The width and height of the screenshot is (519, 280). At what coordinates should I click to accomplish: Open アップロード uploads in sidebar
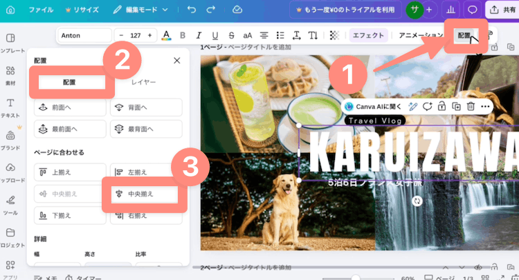click(10, 173)
